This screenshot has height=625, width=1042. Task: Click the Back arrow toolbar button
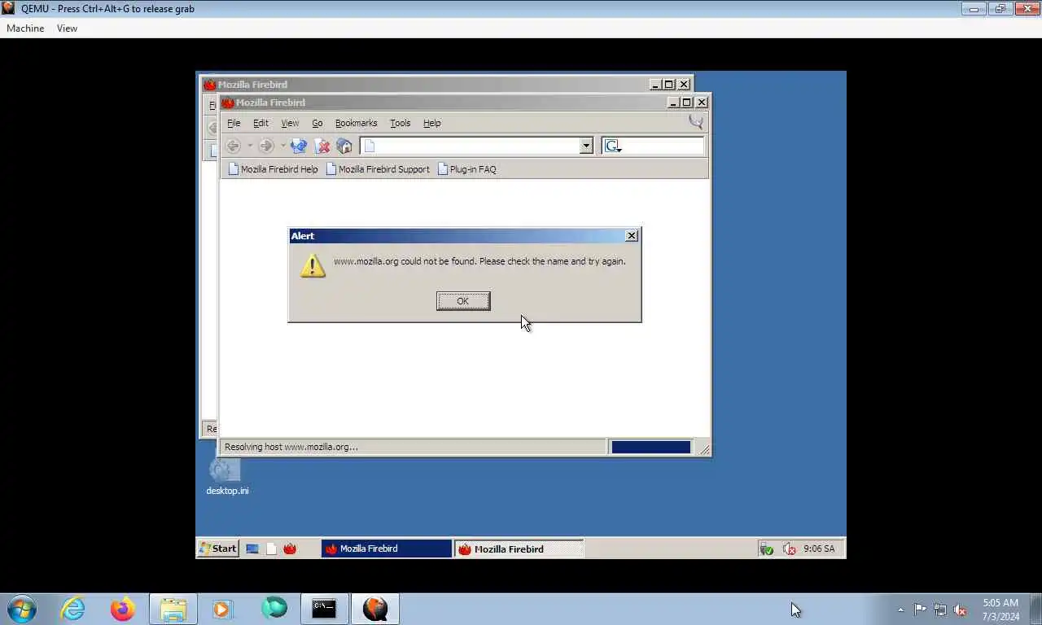[x=233, y=146]
